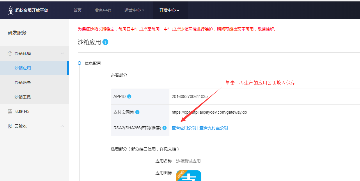
Task: Click the red sandbox maintenance notice text
Action: [x=177, y=29]
